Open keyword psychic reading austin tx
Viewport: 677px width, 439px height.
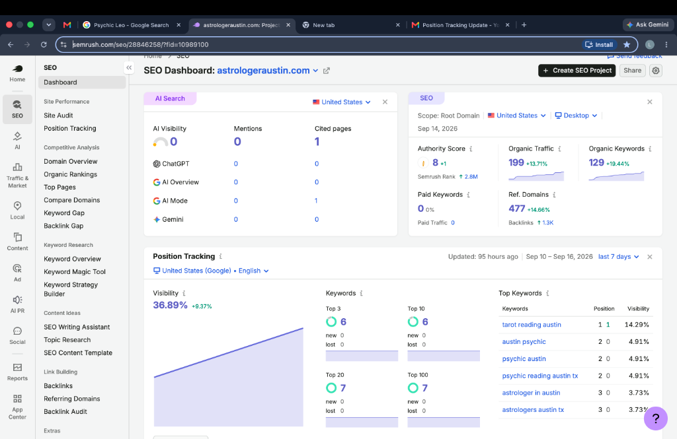(x=539, y=376)
